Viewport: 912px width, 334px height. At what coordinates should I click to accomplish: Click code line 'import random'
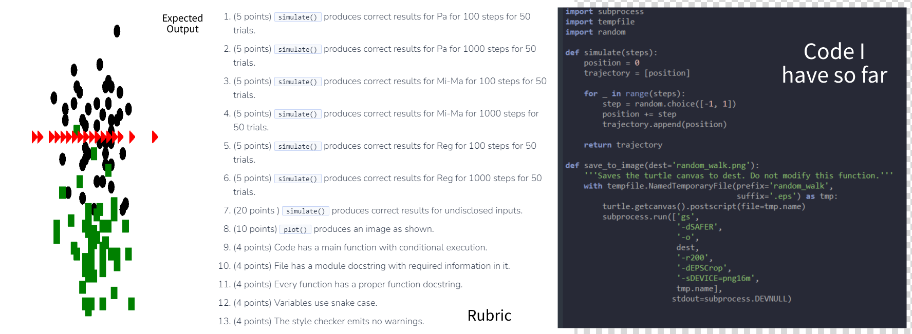click(x=595, y=32)
